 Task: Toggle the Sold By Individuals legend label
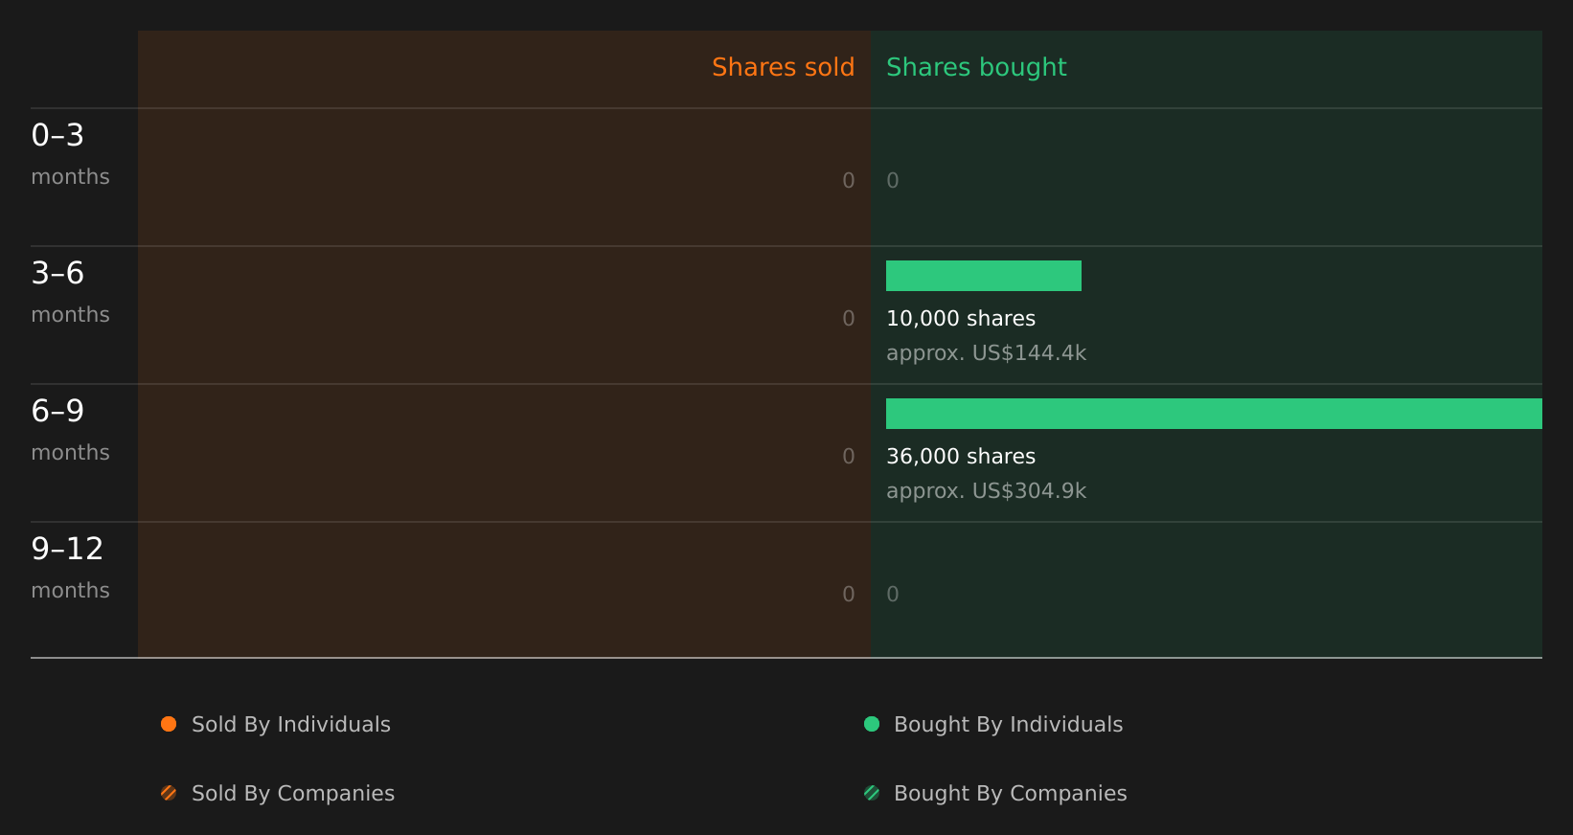pos(291,725)
